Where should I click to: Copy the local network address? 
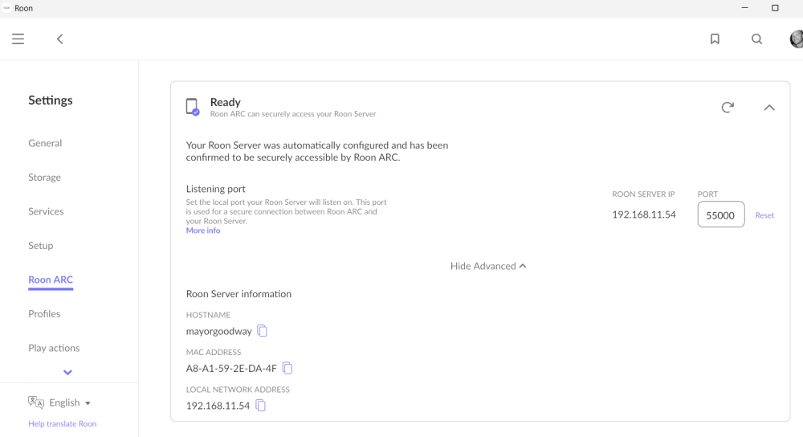[x=261, y=405]
